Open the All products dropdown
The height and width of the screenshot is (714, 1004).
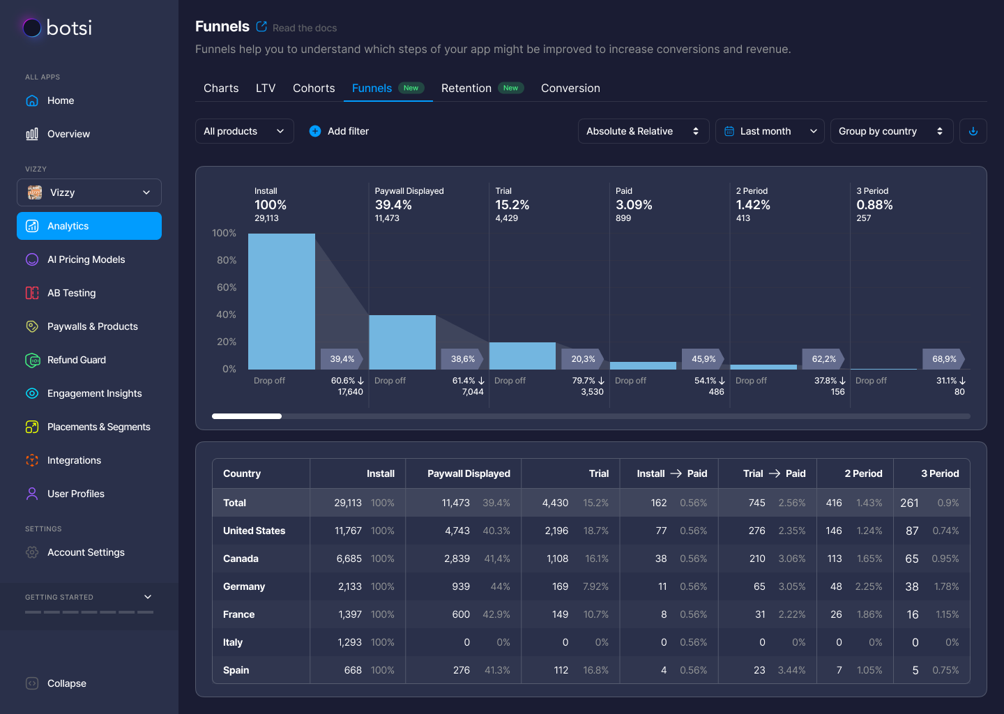pyautogui.click(x=244, y=131)
